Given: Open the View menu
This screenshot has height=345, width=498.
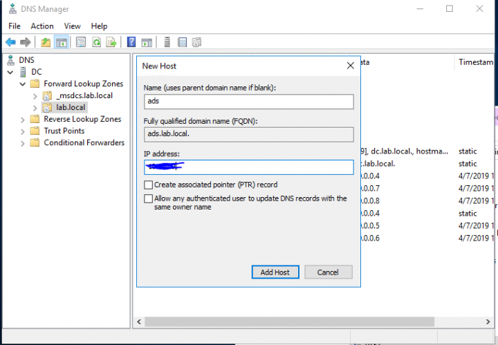Looking at the screenshot, I should (x=73, y=26).
